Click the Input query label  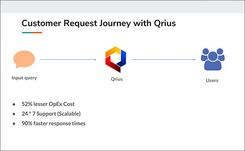[x=24, y=78]
